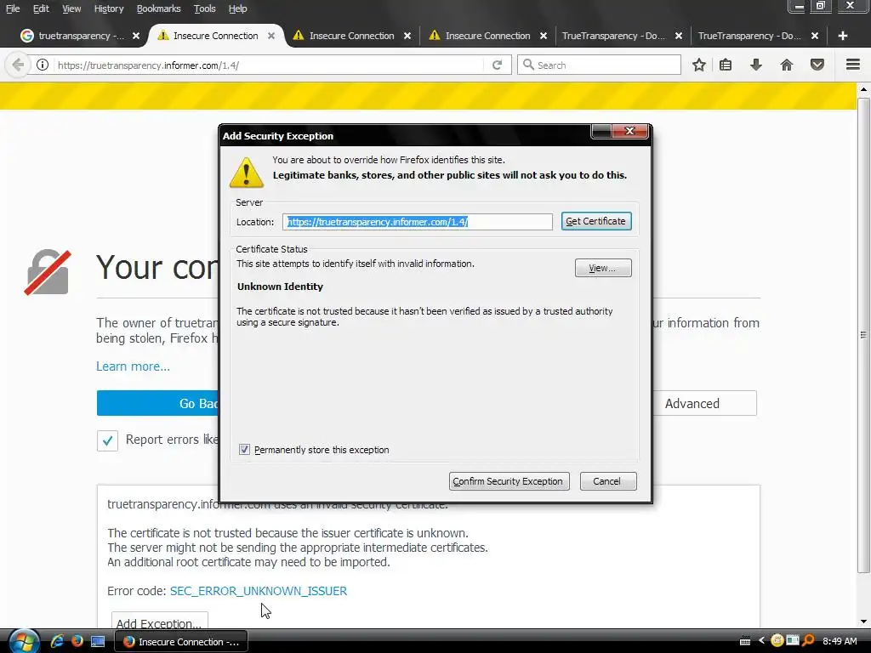Toggle Permanently store this exception checkbox
The width and height of the screenshot is (871, 653).
click(x=244, y=449)
